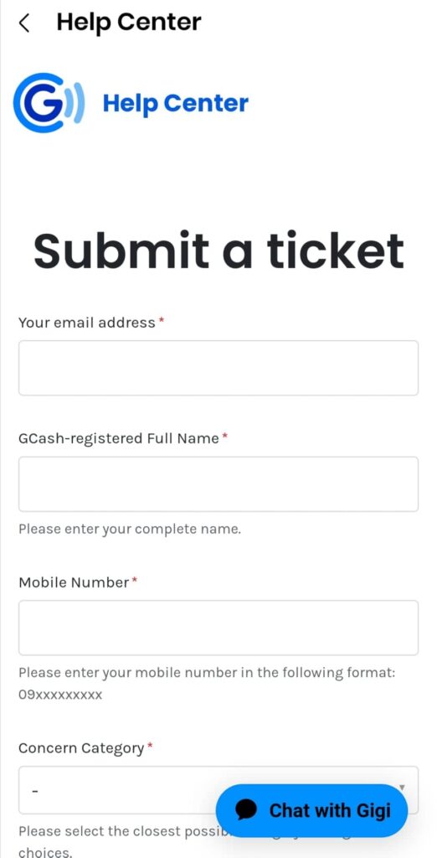Tap the back arrow icon
Screen dimensions: 437x858
[24, 23]
